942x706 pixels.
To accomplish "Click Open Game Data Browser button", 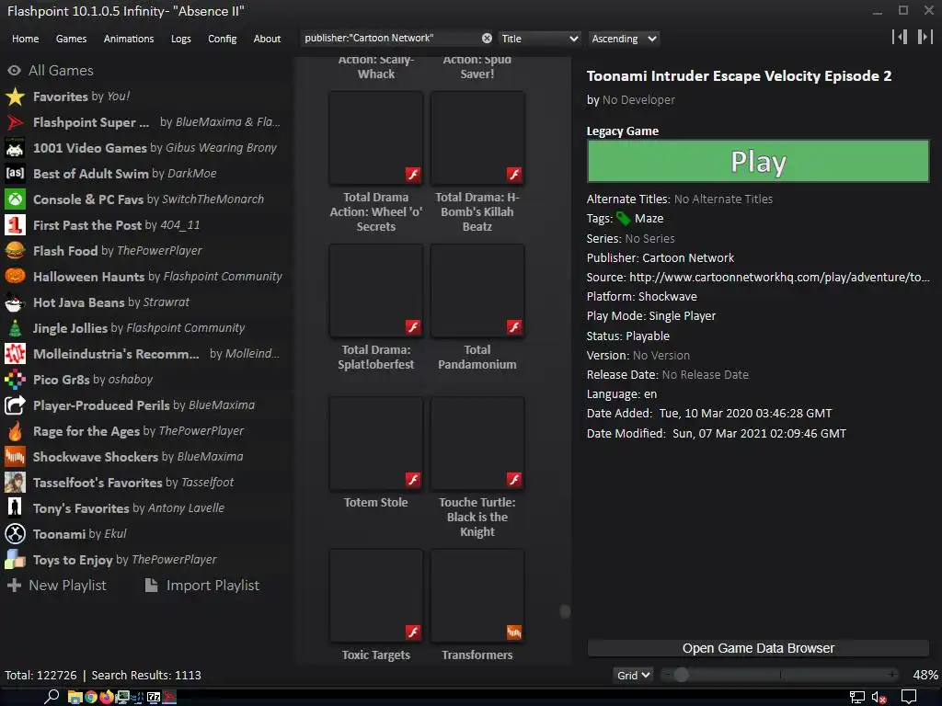I will tap(758, 648).
